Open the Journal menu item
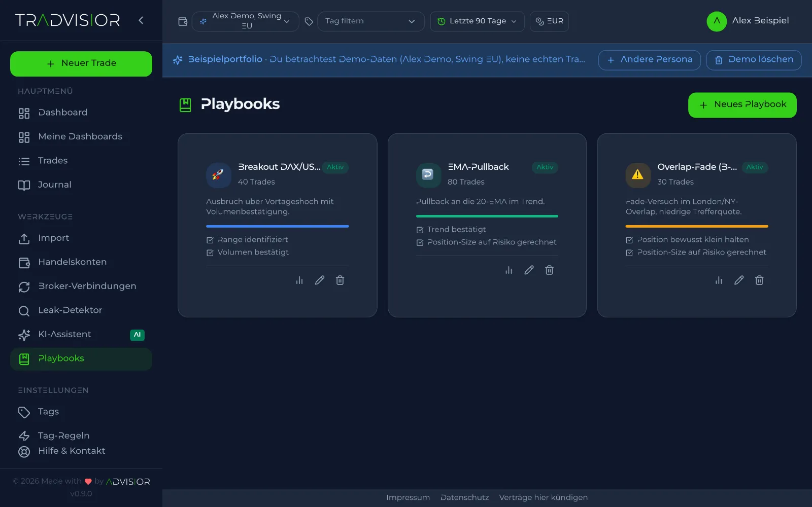 click(x=81, y=185)
